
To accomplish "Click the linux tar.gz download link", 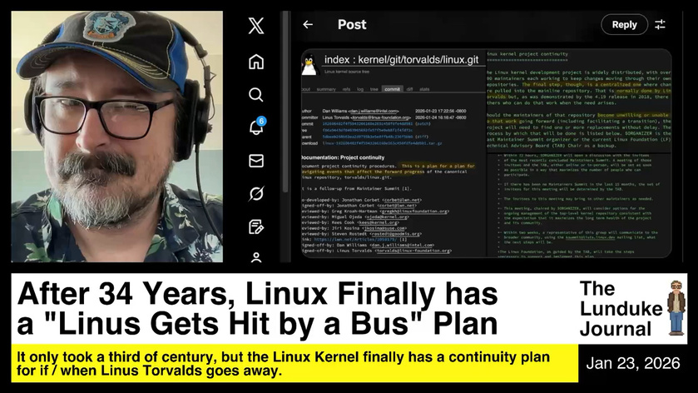I will [x=382, y=143].
